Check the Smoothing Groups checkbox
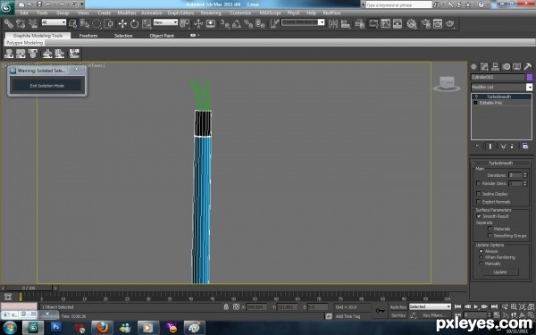Viewport: 536px width, 335px height. (x=490, y=236)
